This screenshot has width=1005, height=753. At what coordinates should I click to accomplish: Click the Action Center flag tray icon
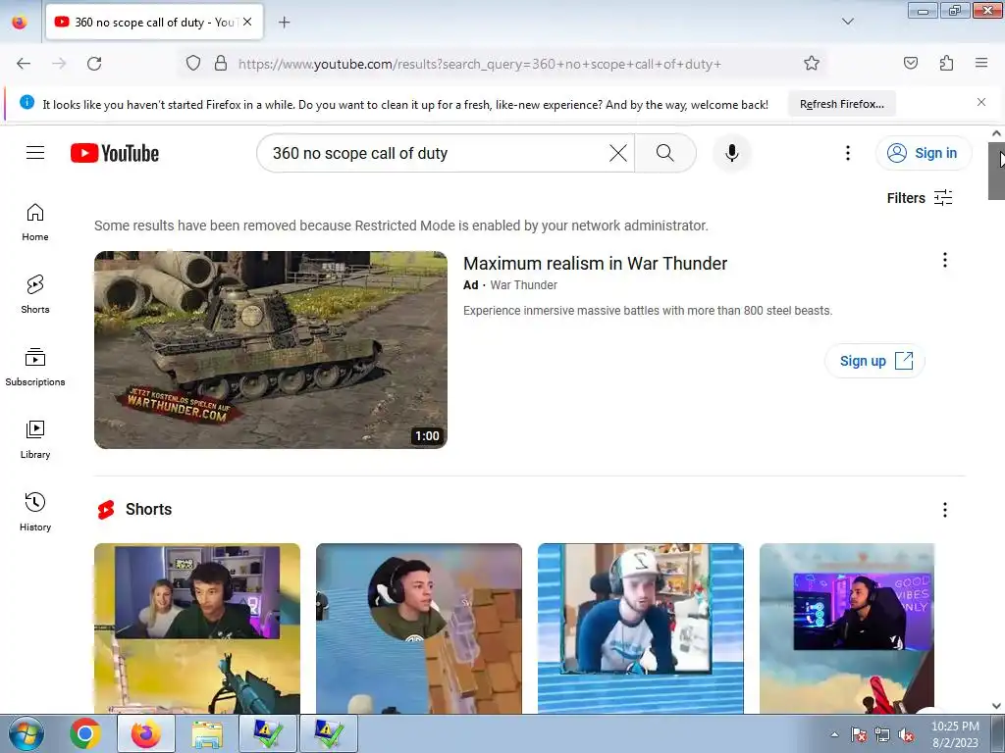pos(858,735)
